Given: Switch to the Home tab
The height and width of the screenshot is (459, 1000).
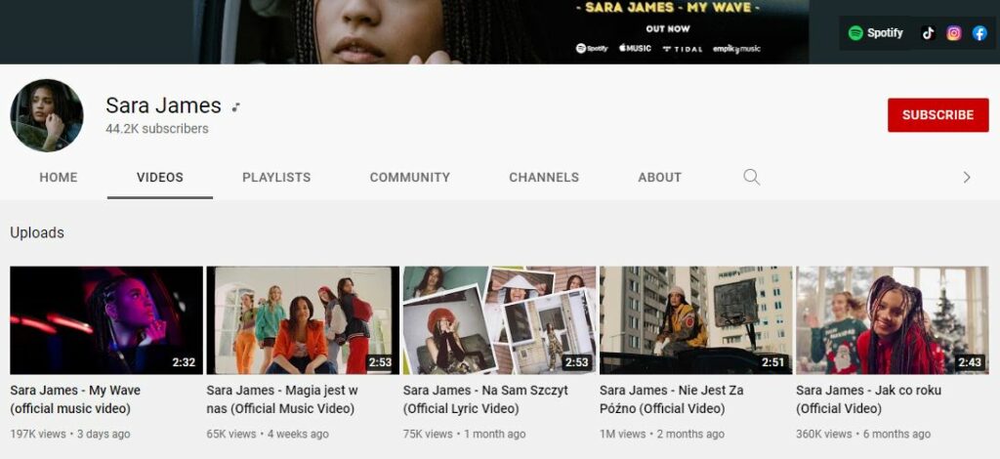Looking at the screenshot, I should click(59, 177).
